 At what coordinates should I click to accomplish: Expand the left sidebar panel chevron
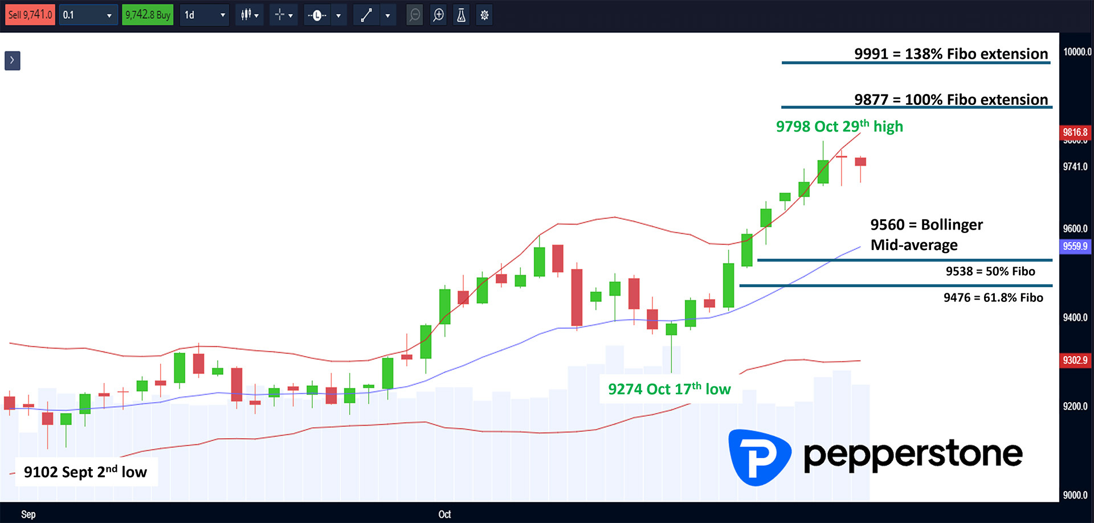[x=13, y=60]
